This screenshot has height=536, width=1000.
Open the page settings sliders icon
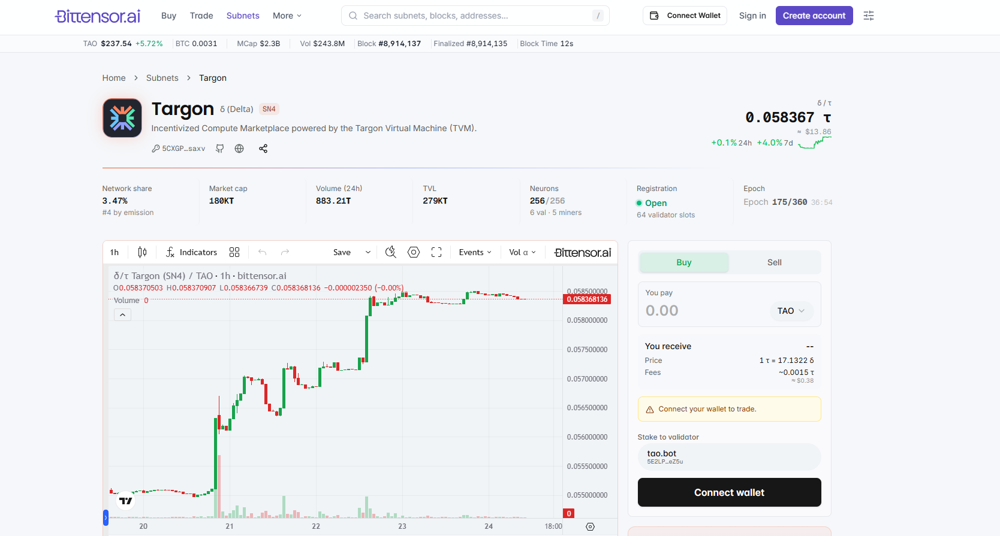[869, 16]
